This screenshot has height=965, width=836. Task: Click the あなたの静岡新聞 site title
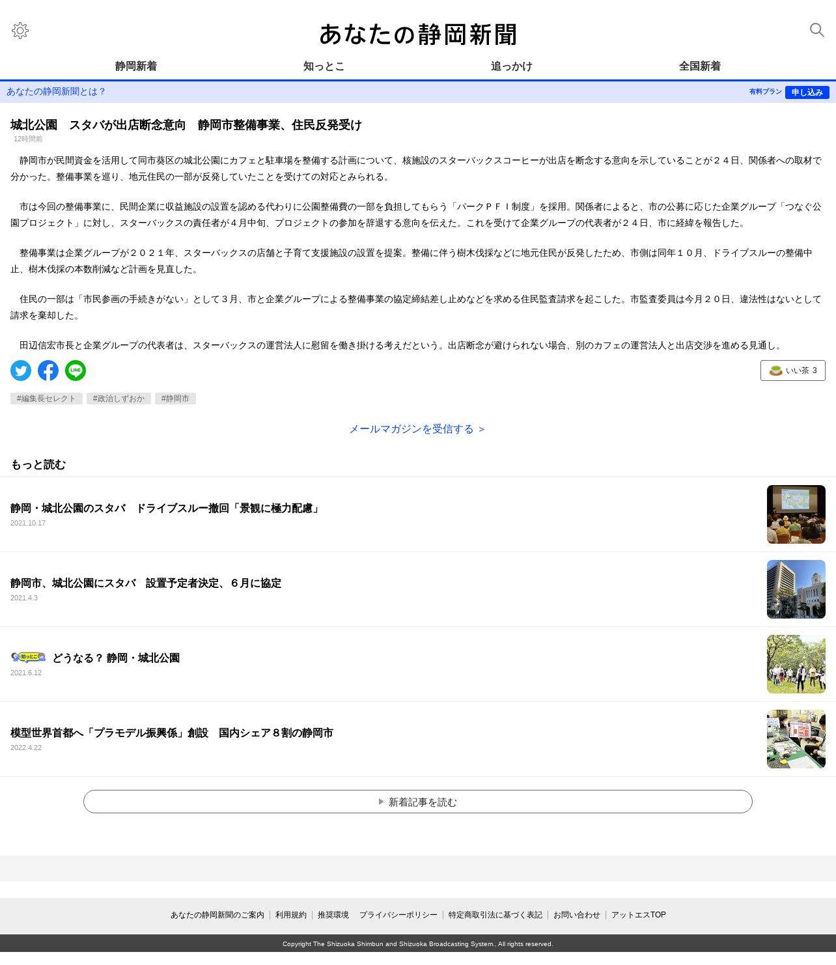click(418, 34)
